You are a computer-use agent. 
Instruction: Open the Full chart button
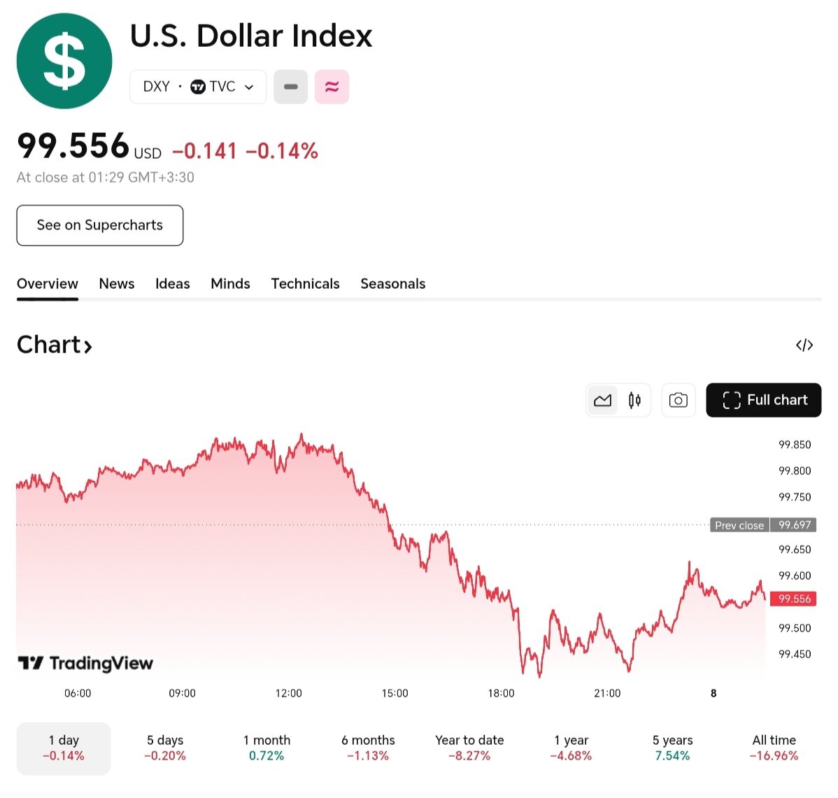[x=763, y=400]
